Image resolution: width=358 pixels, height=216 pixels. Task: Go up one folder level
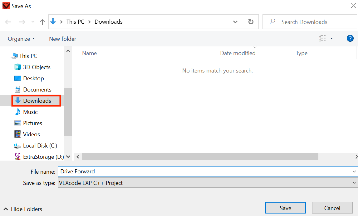click(42, 22)
